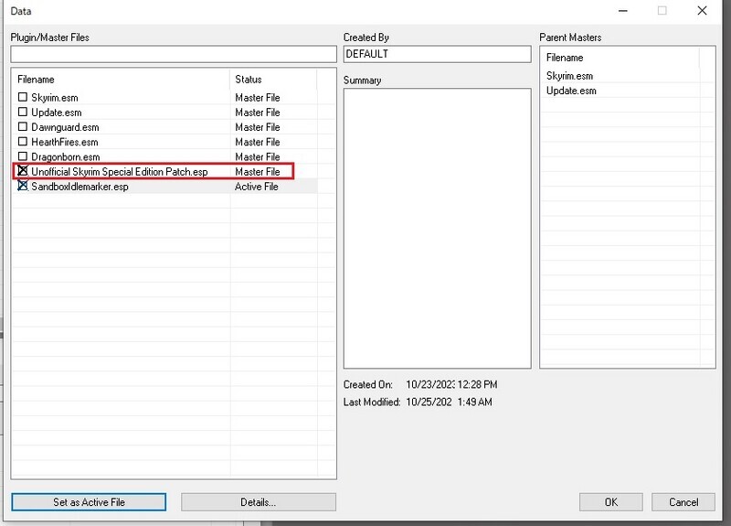Sort plugin list by Status column header
This screenshot has width=731, height=526.
[x=273, y=80]
